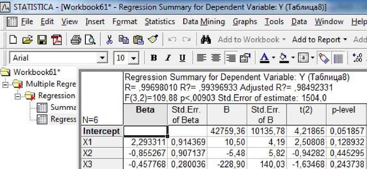Toggle the gridlines icon
Screen dimensions: 367x169
point(338,58)
